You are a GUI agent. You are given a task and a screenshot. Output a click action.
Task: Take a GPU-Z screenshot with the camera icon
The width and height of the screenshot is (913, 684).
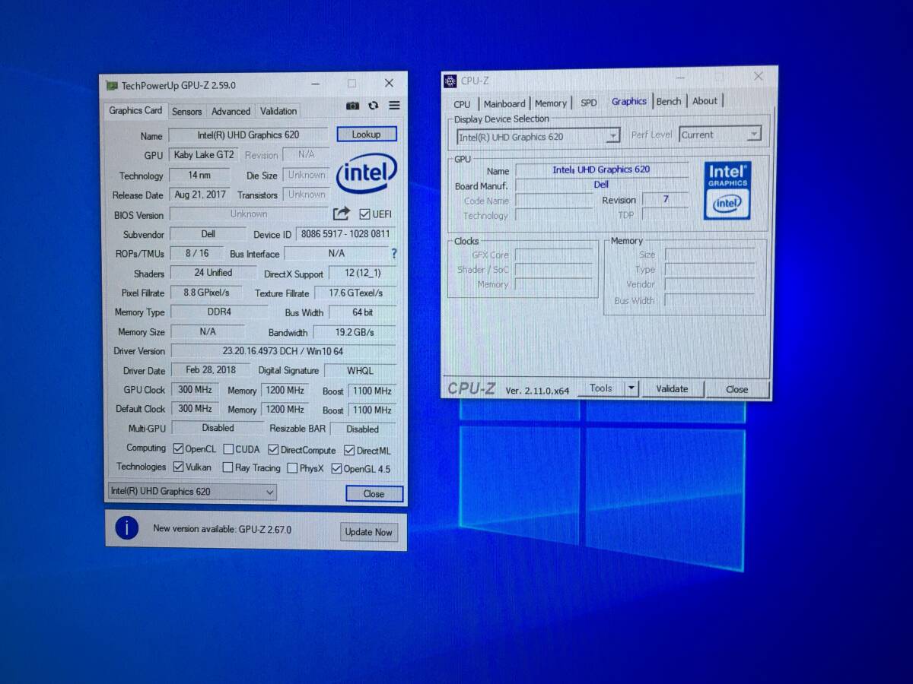[x=352, y=106]
